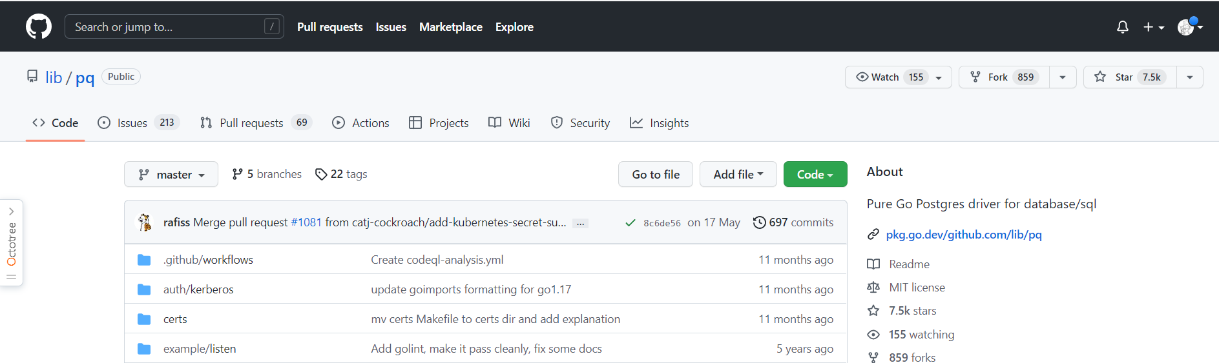Click the GitHub logo icon
Screen dimensions: 1219x363
(39, 26)
